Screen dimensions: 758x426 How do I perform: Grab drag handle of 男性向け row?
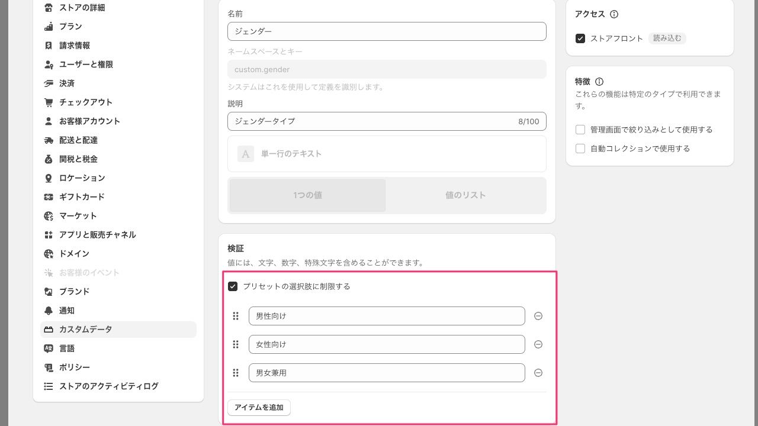point(236,316)
